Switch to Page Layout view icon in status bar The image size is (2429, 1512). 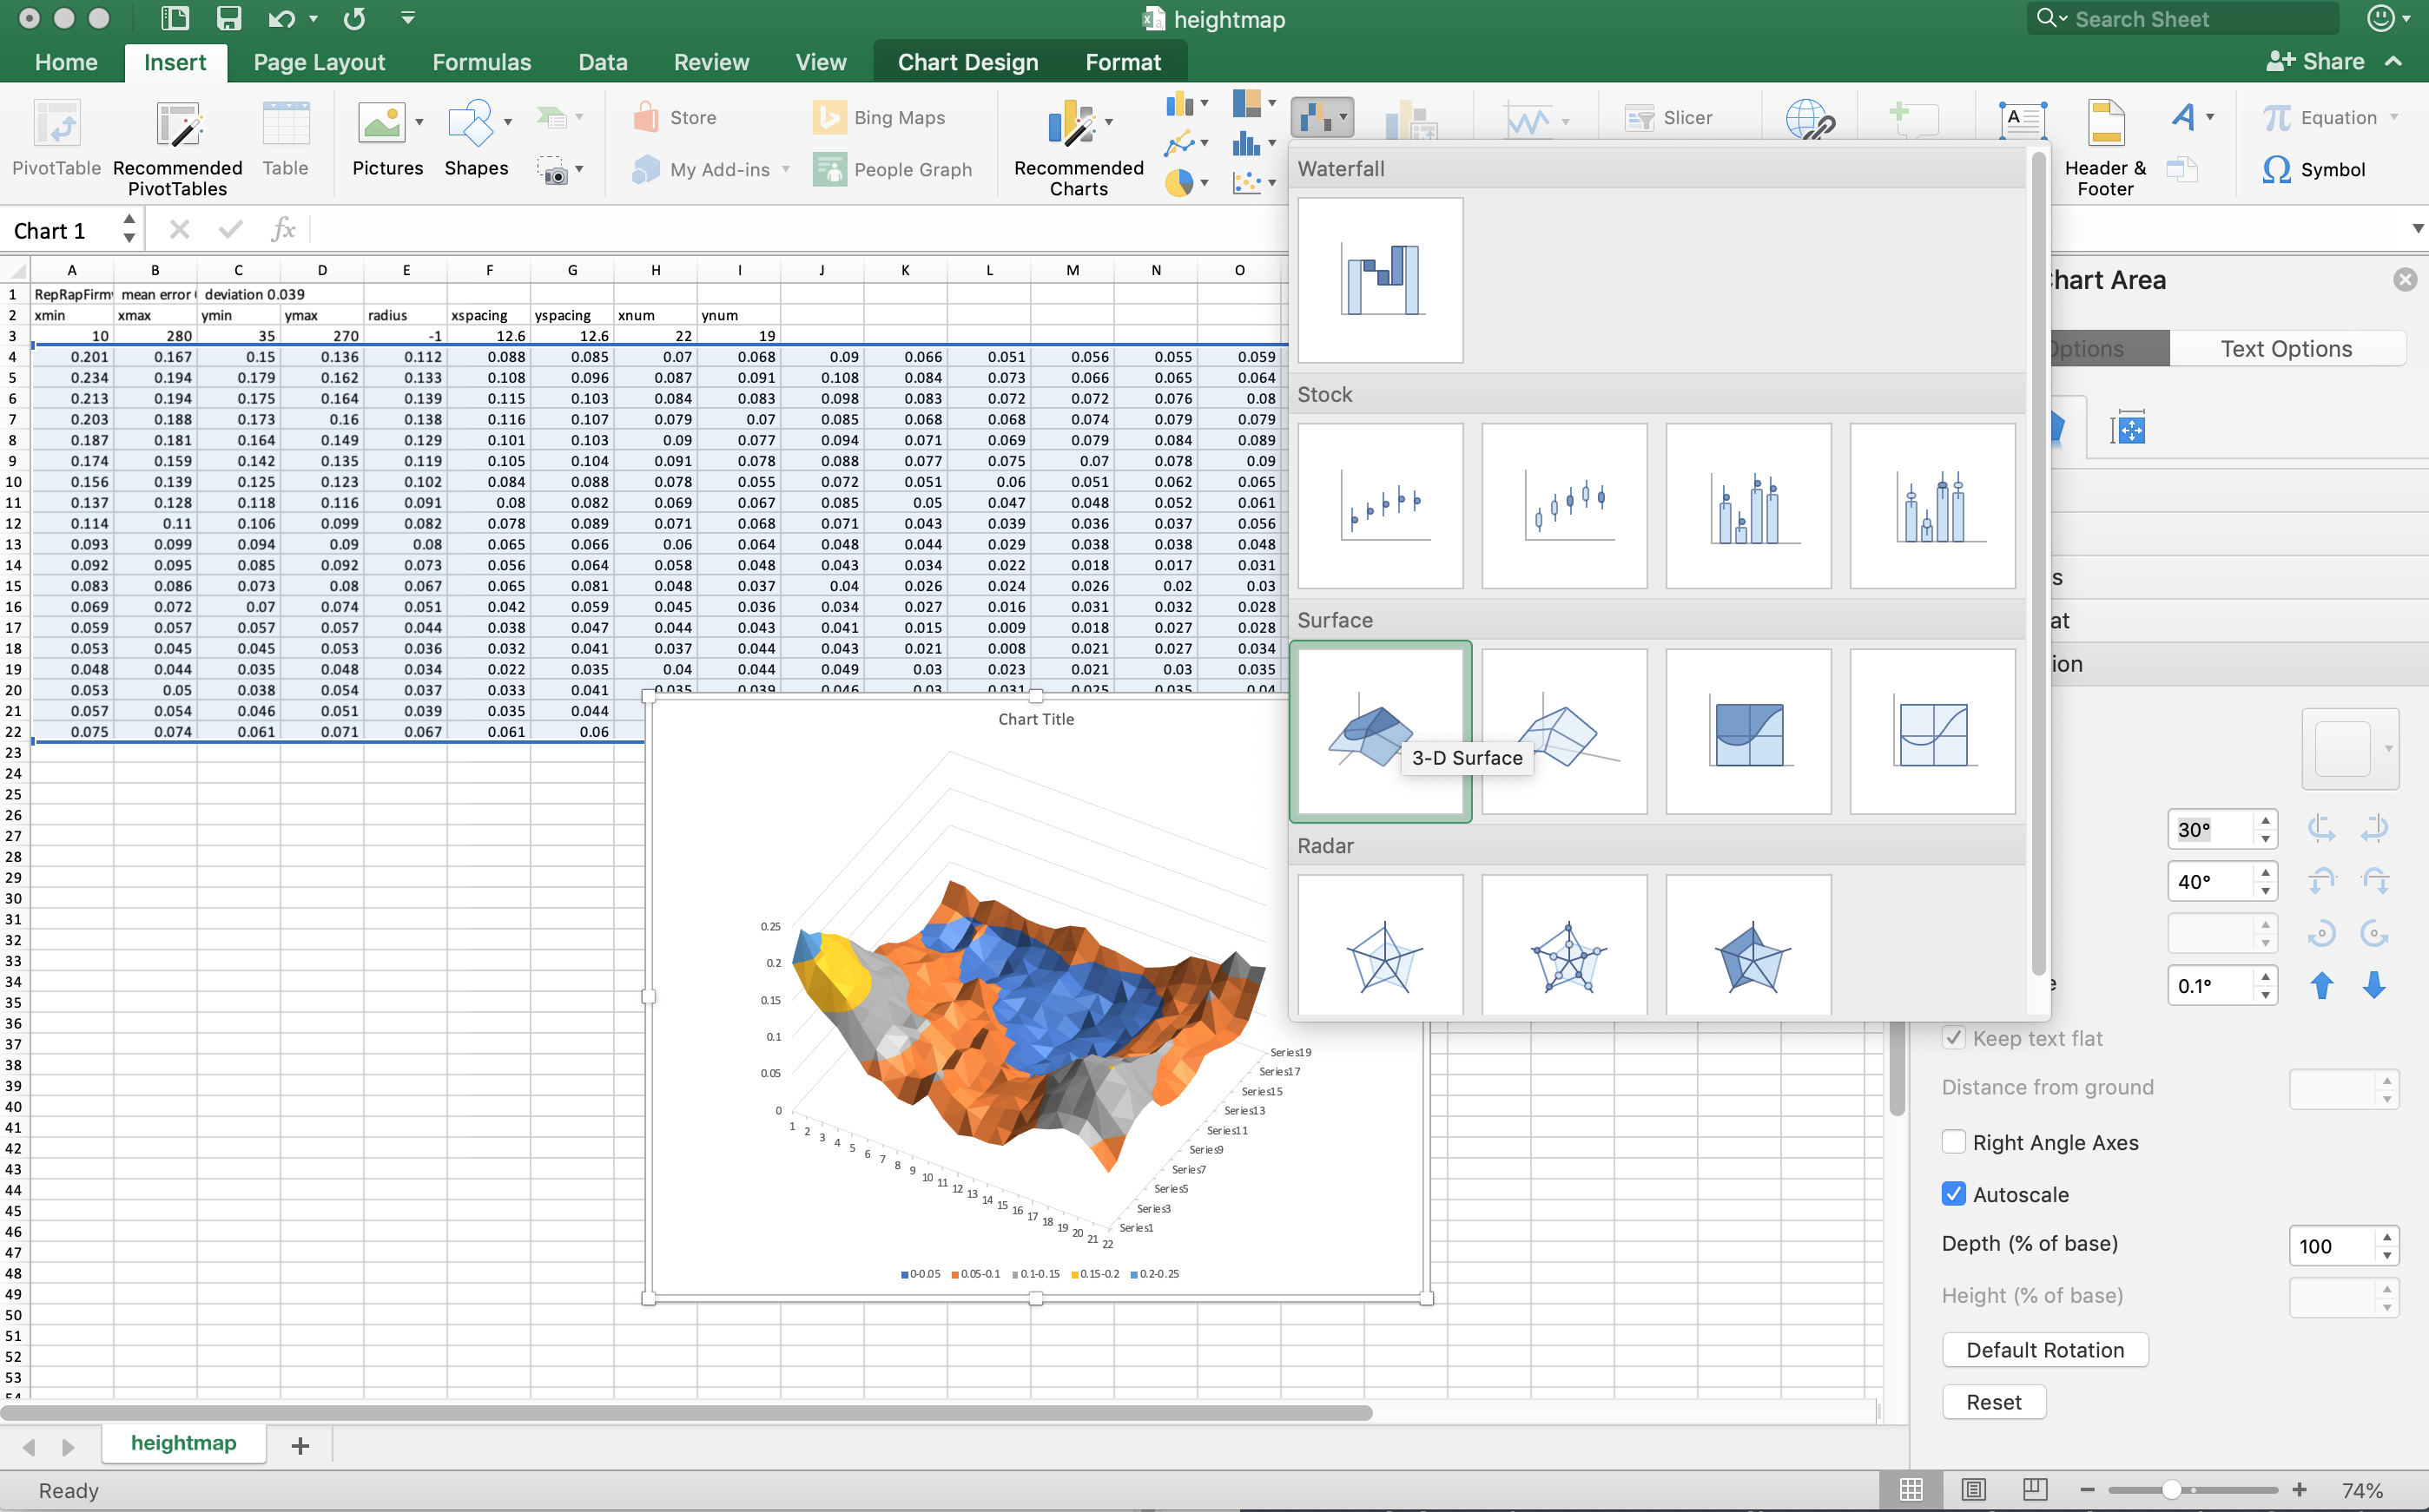pyautogui.click(x=1973, y=1489)
